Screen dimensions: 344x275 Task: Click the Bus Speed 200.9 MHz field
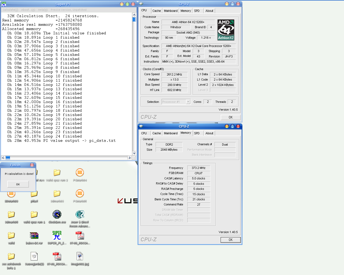point(174,85)
